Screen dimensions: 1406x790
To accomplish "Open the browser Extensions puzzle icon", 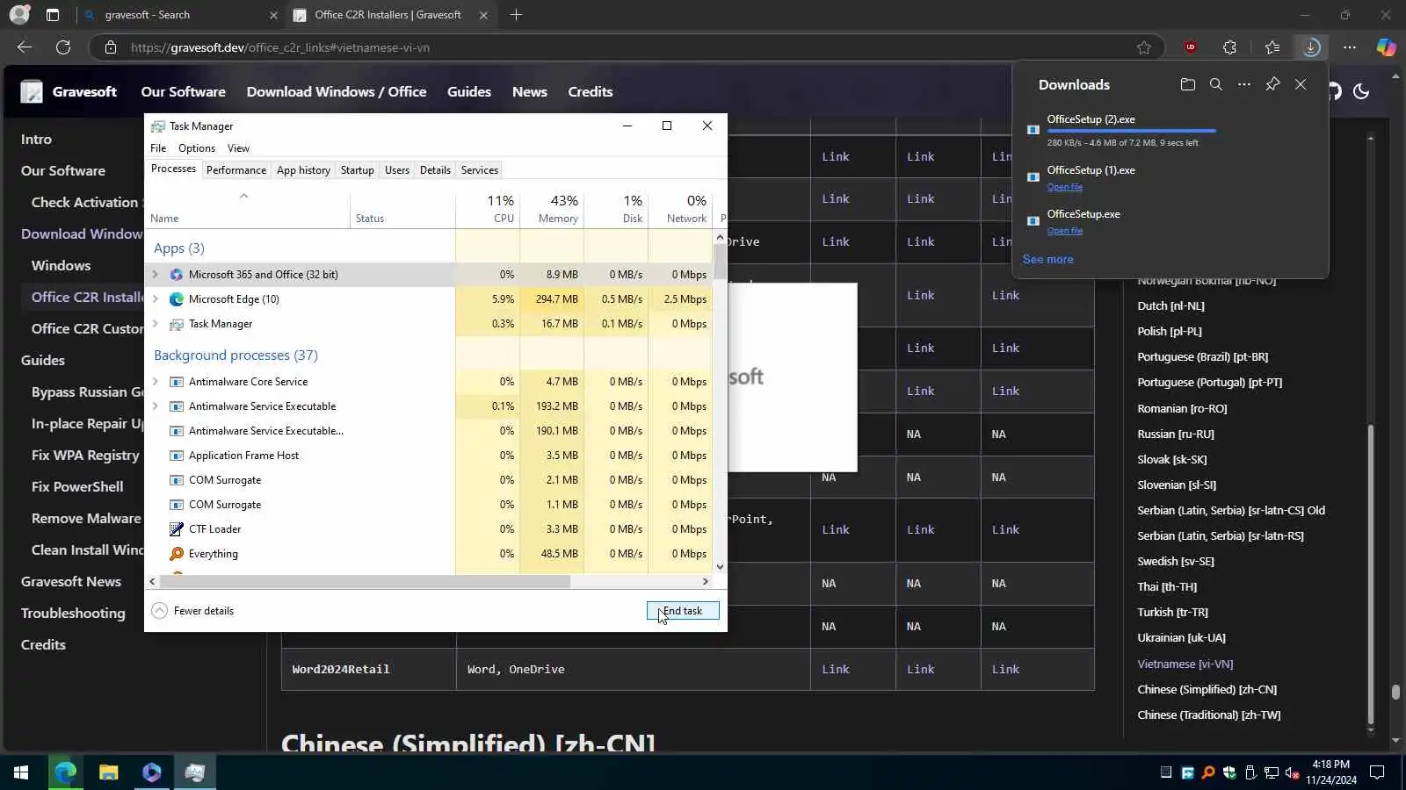I will coord(1229,47).
